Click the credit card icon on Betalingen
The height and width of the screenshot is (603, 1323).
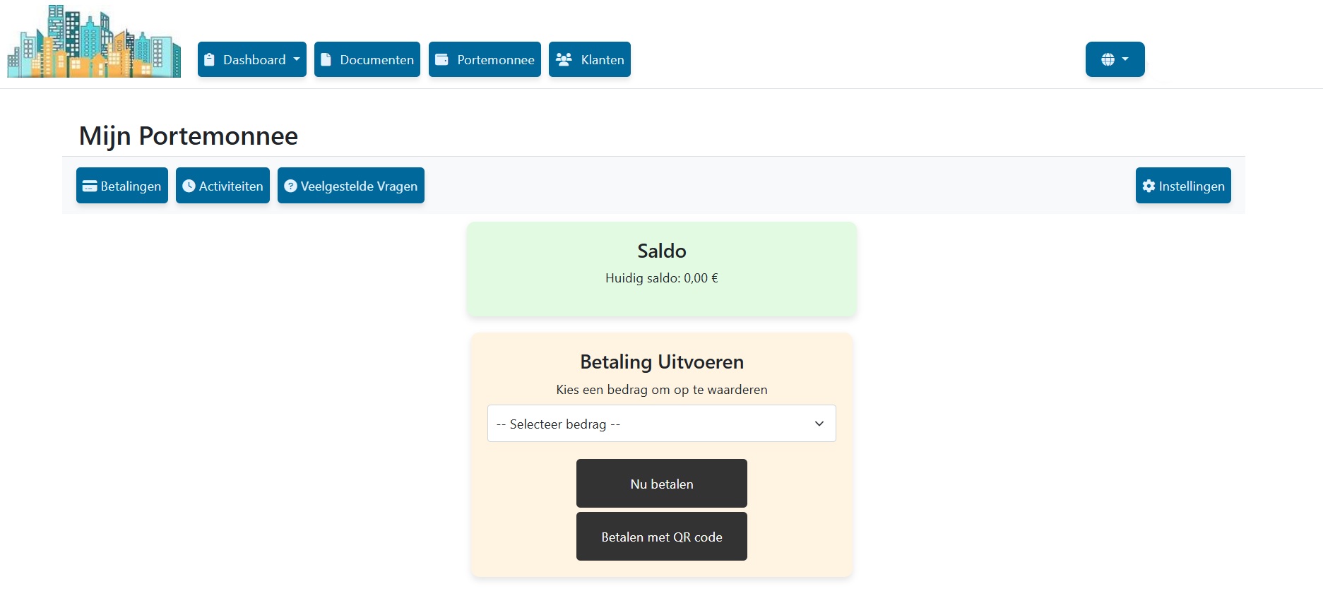point(90,186)
